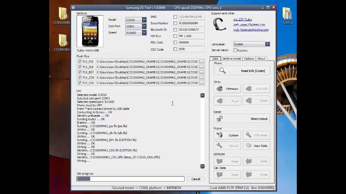Click the Special repair wrench icon
This screenshot has width=346, height=194.
click(219, 146)
